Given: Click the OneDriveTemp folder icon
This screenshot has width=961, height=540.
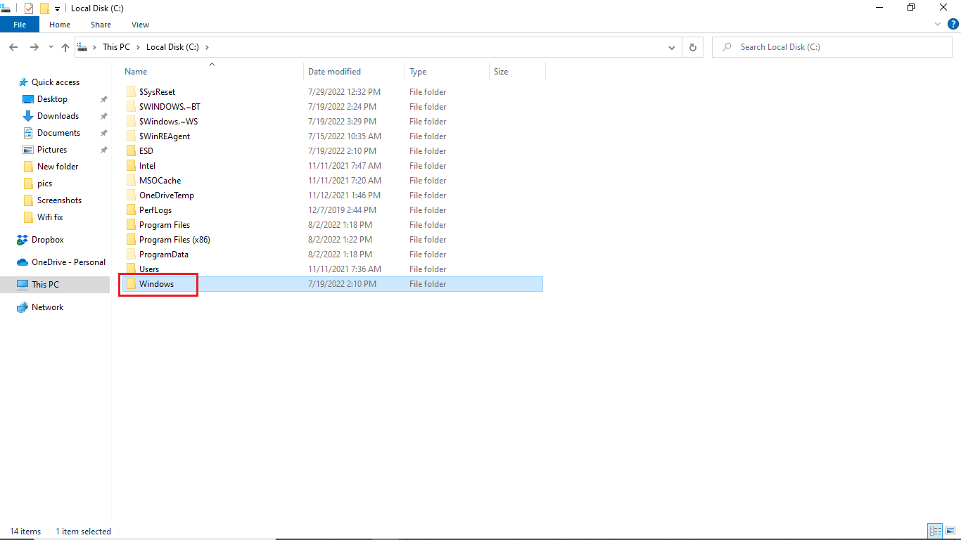Looking at the screenshot, I should click(x=131, y=195).
